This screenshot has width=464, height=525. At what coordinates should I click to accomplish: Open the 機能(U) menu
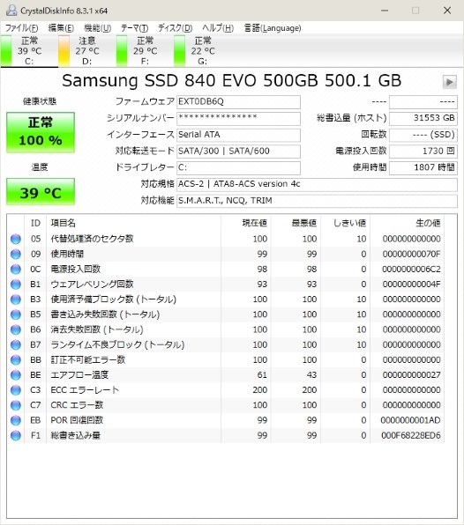point(97,28)
